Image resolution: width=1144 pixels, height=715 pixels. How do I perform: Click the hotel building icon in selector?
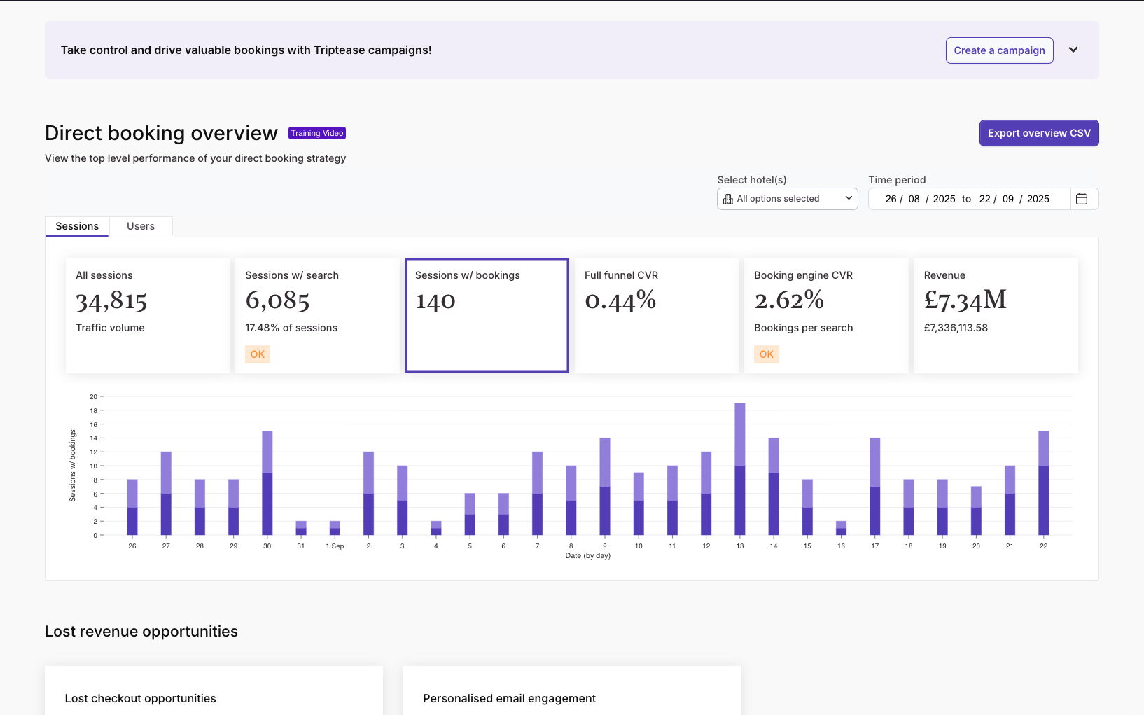click(728, 199)
